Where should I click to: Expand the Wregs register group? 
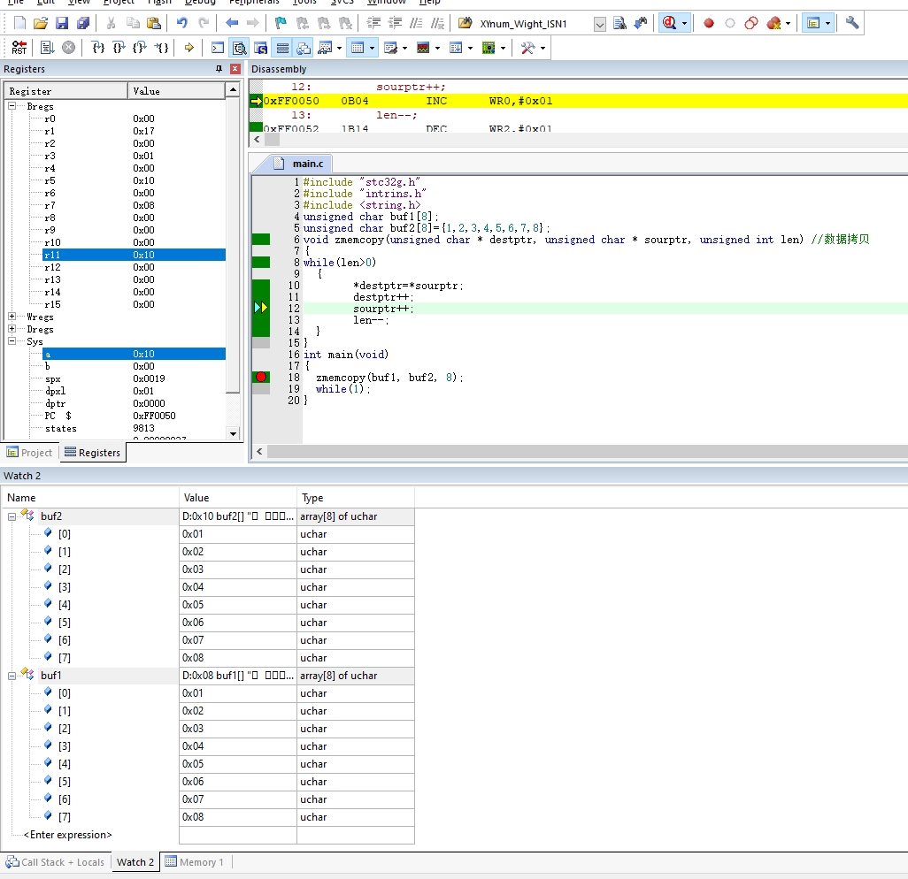click(x=12, y=317)
